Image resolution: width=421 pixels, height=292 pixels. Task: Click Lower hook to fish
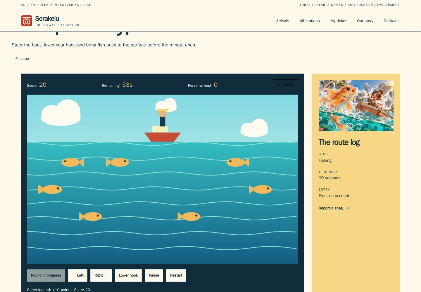point(128,275)
